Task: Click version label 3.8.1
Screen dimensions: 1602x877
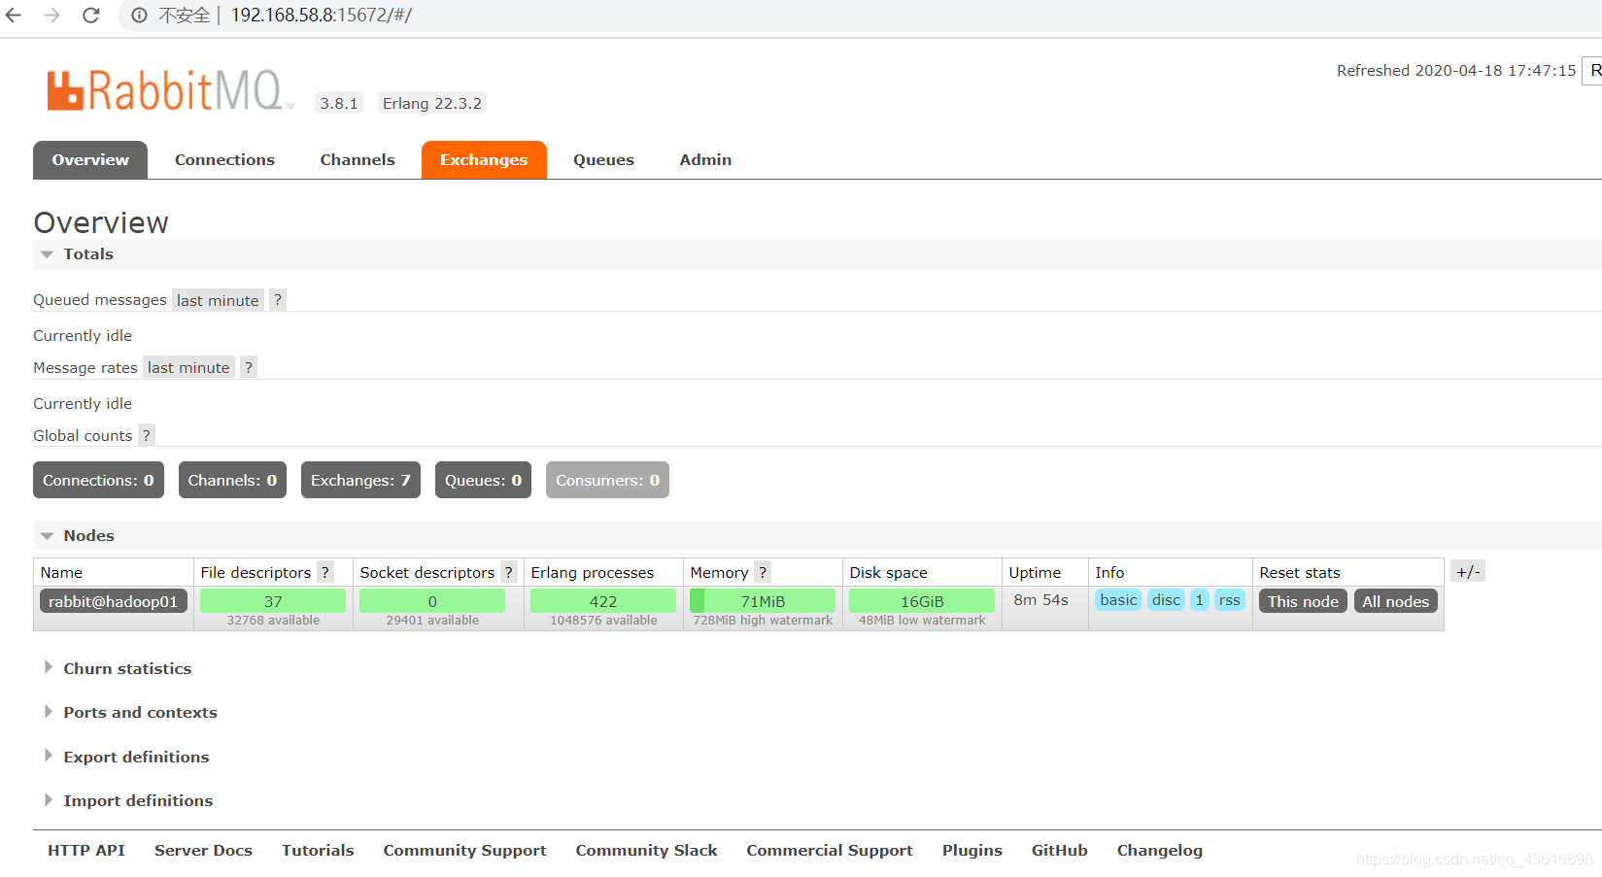Action: coord(339,103)
